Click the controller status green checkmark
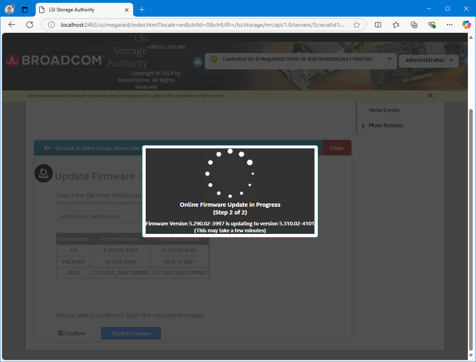 point(214,59)
